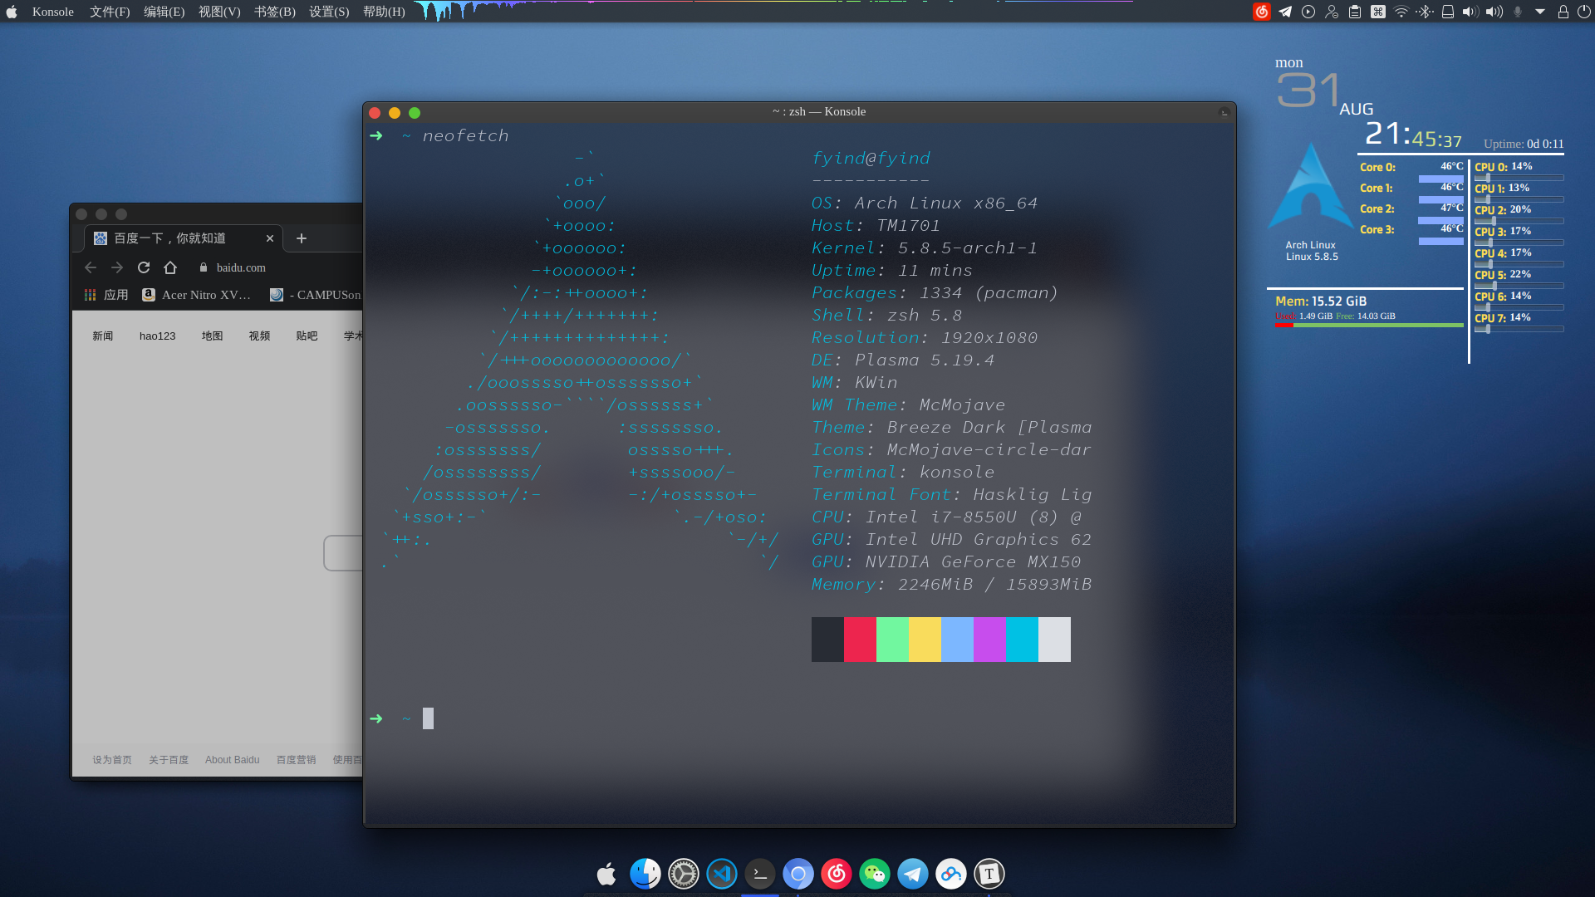Viewport: 1595px width, 897px height.
Task: Open the clipboard tray icon
Action: click(1355, 12)
